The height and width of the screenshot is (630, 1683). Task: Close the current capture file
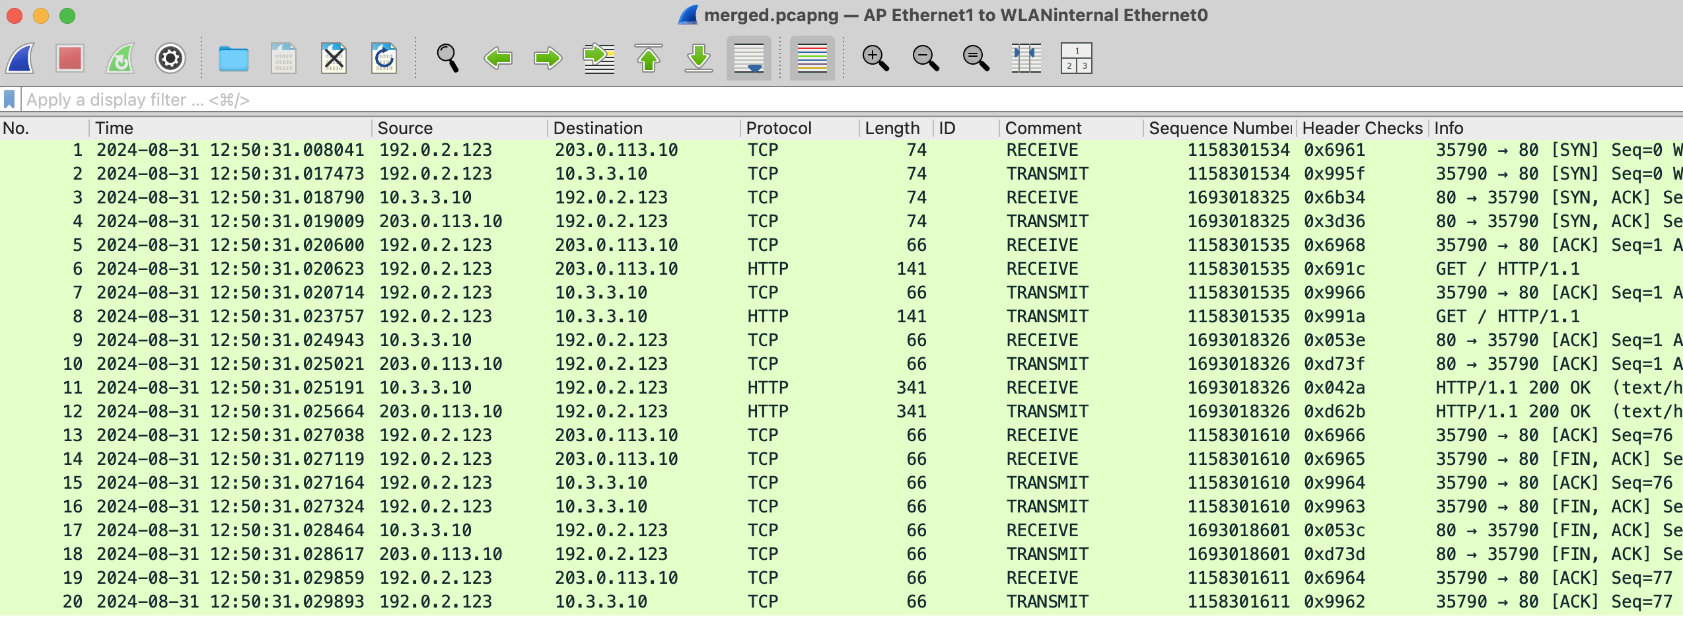pos(334,59)
